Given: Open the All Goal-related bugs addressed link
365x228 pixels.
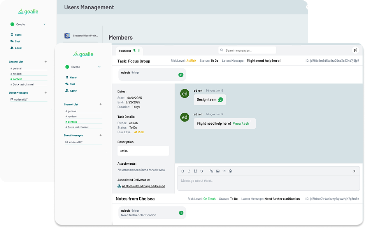Looking at the screenshot, I should 143,186.
